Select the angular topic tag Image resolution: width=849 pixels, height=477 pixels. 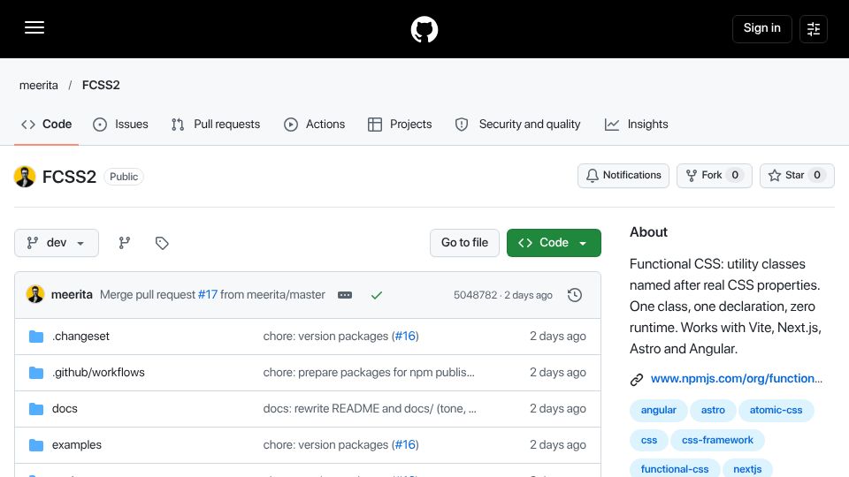[658, 411]
